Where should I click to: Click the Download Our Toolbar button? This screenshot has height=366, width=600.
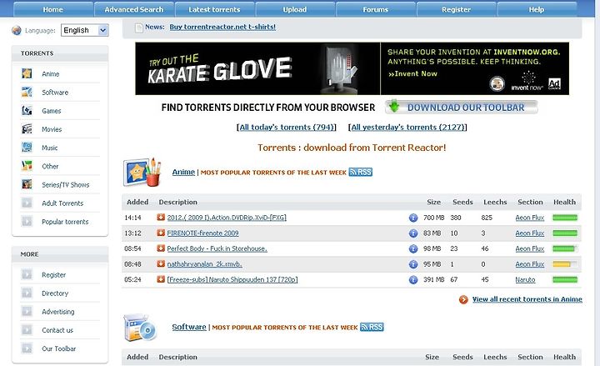click(x=462, y=108)
